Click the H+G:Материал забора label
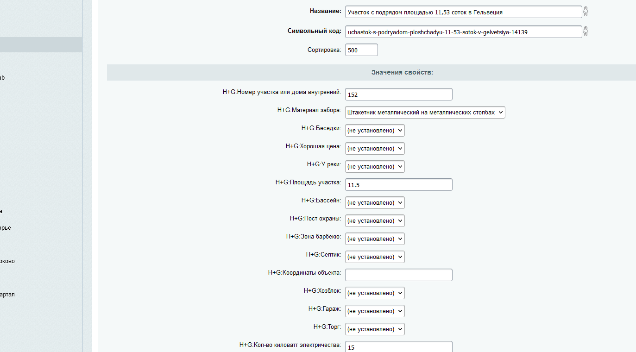 [x=309, y=110]
